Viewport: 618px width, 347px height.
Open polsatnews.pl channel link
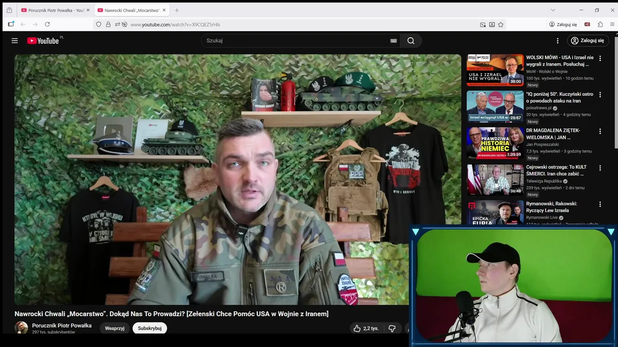(539, 108)
